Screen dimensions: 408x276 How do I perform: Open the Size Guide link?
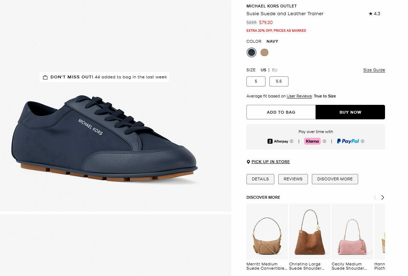(374, 70)
